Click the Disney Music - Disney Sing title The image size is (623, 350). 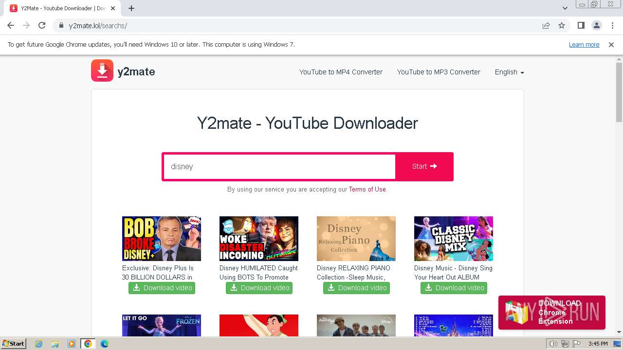coord(453,272)
